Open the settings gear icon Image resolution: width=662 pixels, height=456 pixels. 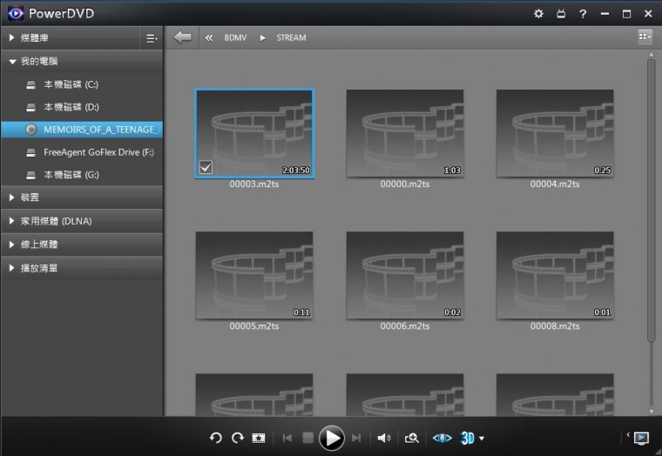tap(538, 14)
